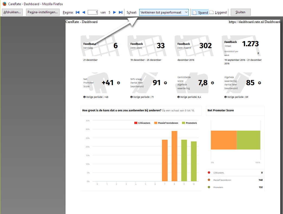Open the Schaal scale dropdown
The height and width of the screenshot is (214, 283).
coord(164,12)
